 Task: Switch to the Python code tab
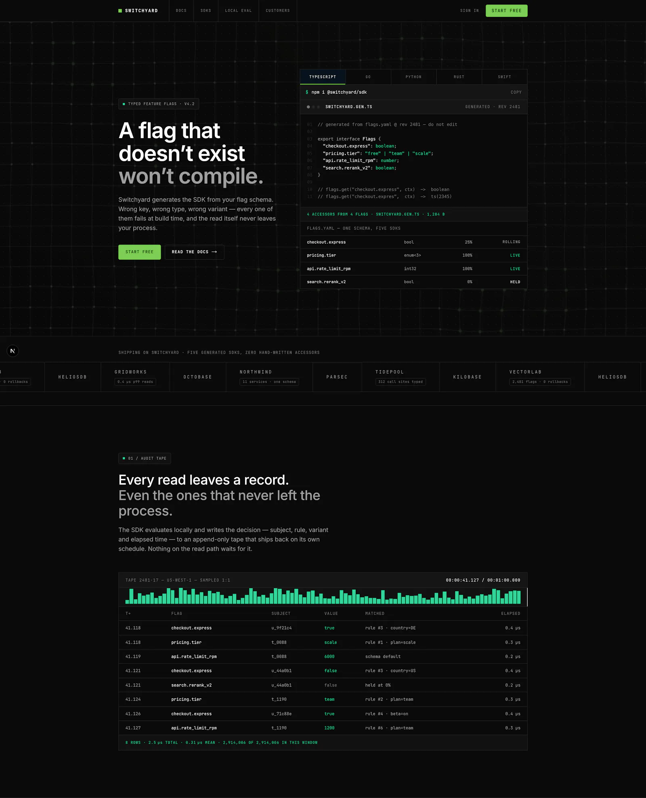413,77
